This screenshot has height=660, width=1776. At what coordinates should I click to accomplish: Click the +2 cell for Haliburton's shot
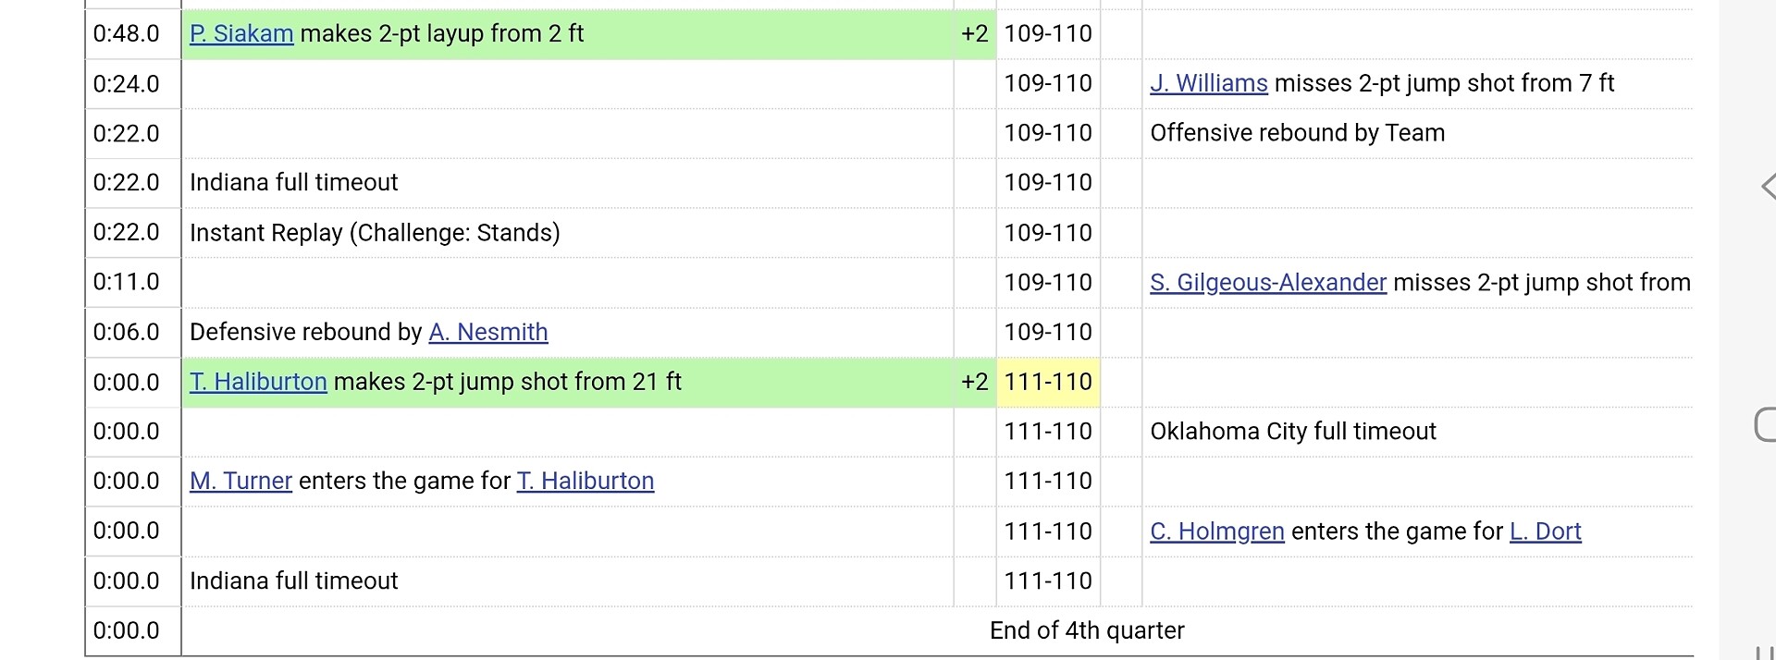click(974, 383)
